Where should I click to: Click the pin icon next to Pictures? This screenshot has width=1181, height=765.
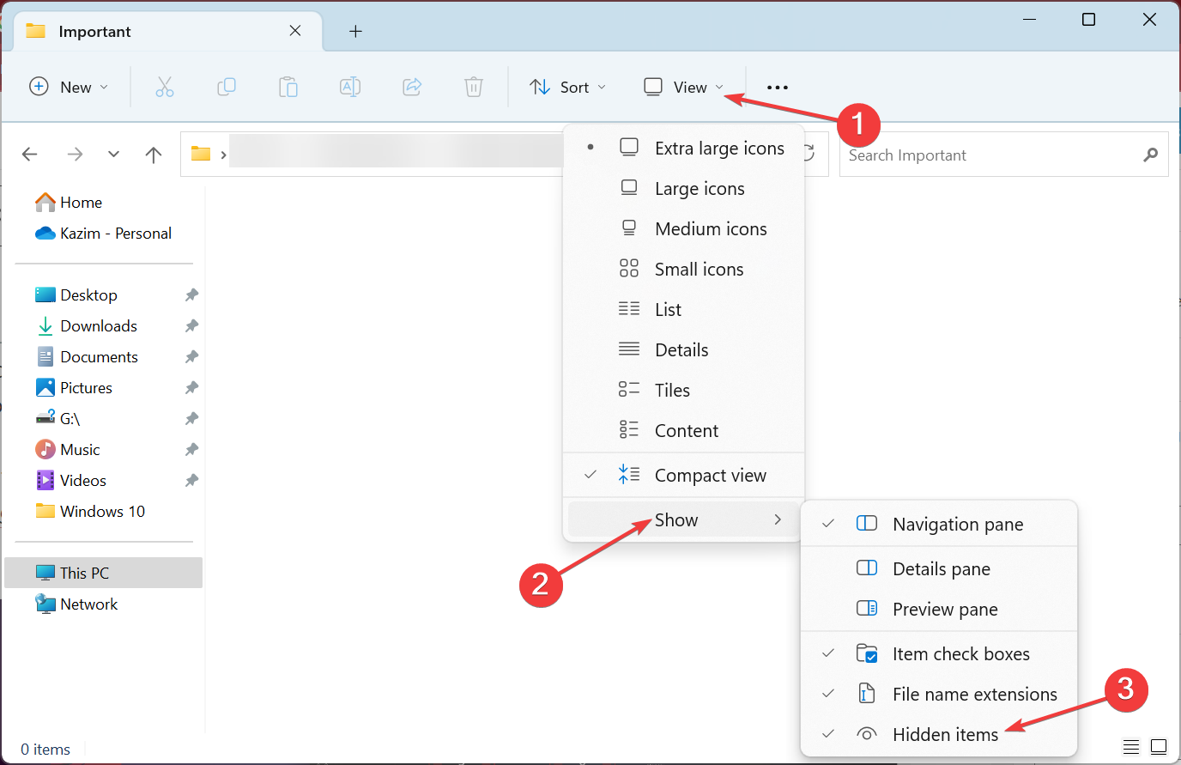coord(191,388)
